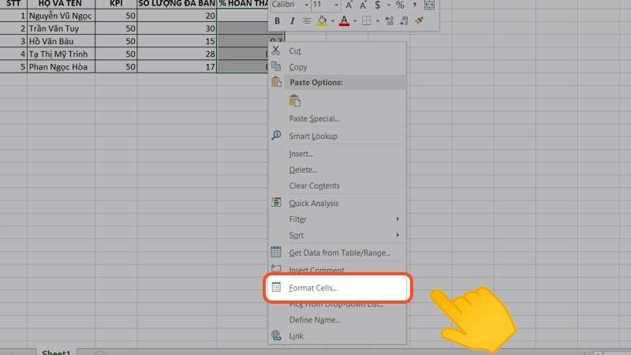Open the Sheet1 worksheet tab
This screenshot has height=355, width=631.
pos(56,350)
